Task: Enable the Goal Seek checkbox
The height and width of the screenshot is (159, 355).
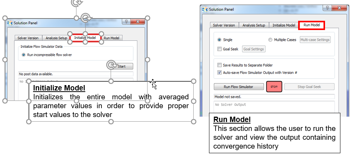Action: 219,49
